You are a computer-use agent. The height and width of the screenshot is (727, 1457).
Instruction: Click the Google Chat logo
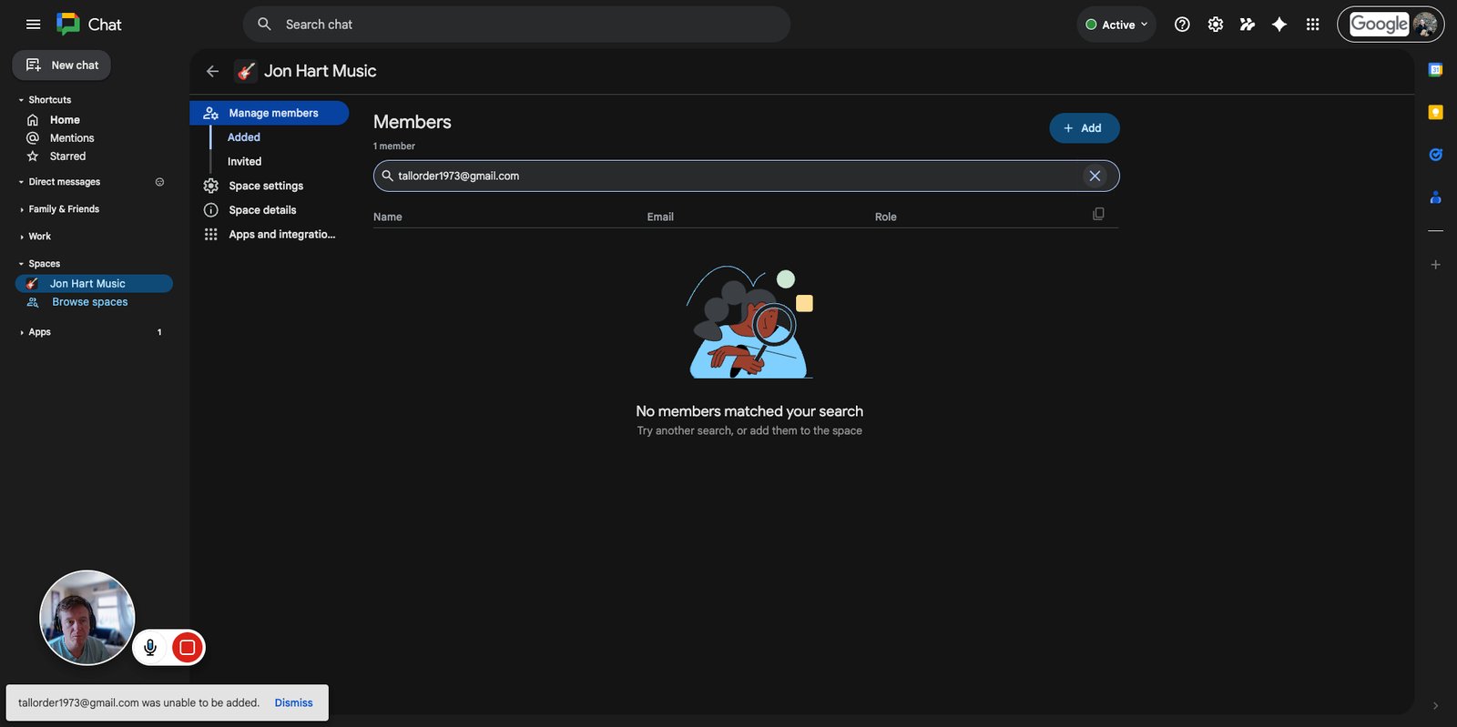click(89, 25)
